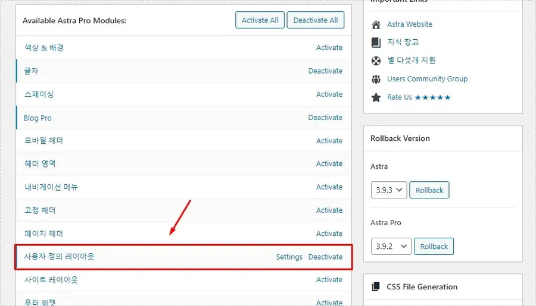Click the Rollback Version heading
This screenshot has height=306, width=536.
point(400,138)
